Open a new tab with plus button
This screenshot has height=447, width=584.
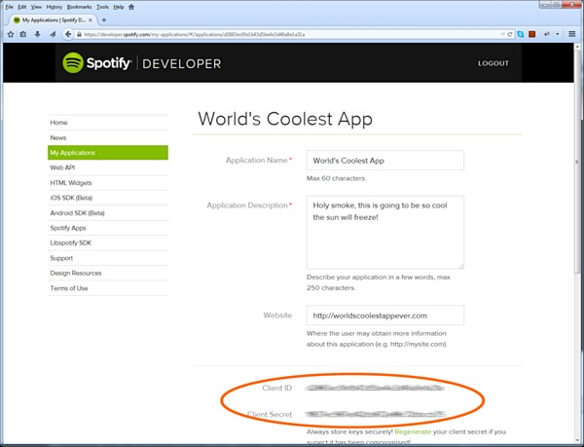point(104,20)
